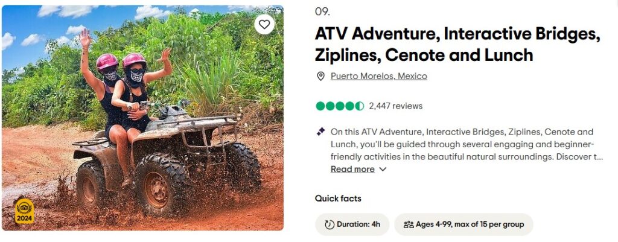Click the Quick facts heading
Screen dimensions: 618x242
(x=338, y=199)
